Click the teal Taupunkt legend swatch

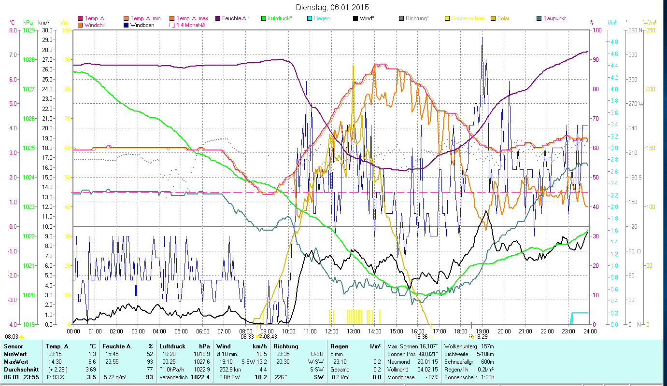539,18
